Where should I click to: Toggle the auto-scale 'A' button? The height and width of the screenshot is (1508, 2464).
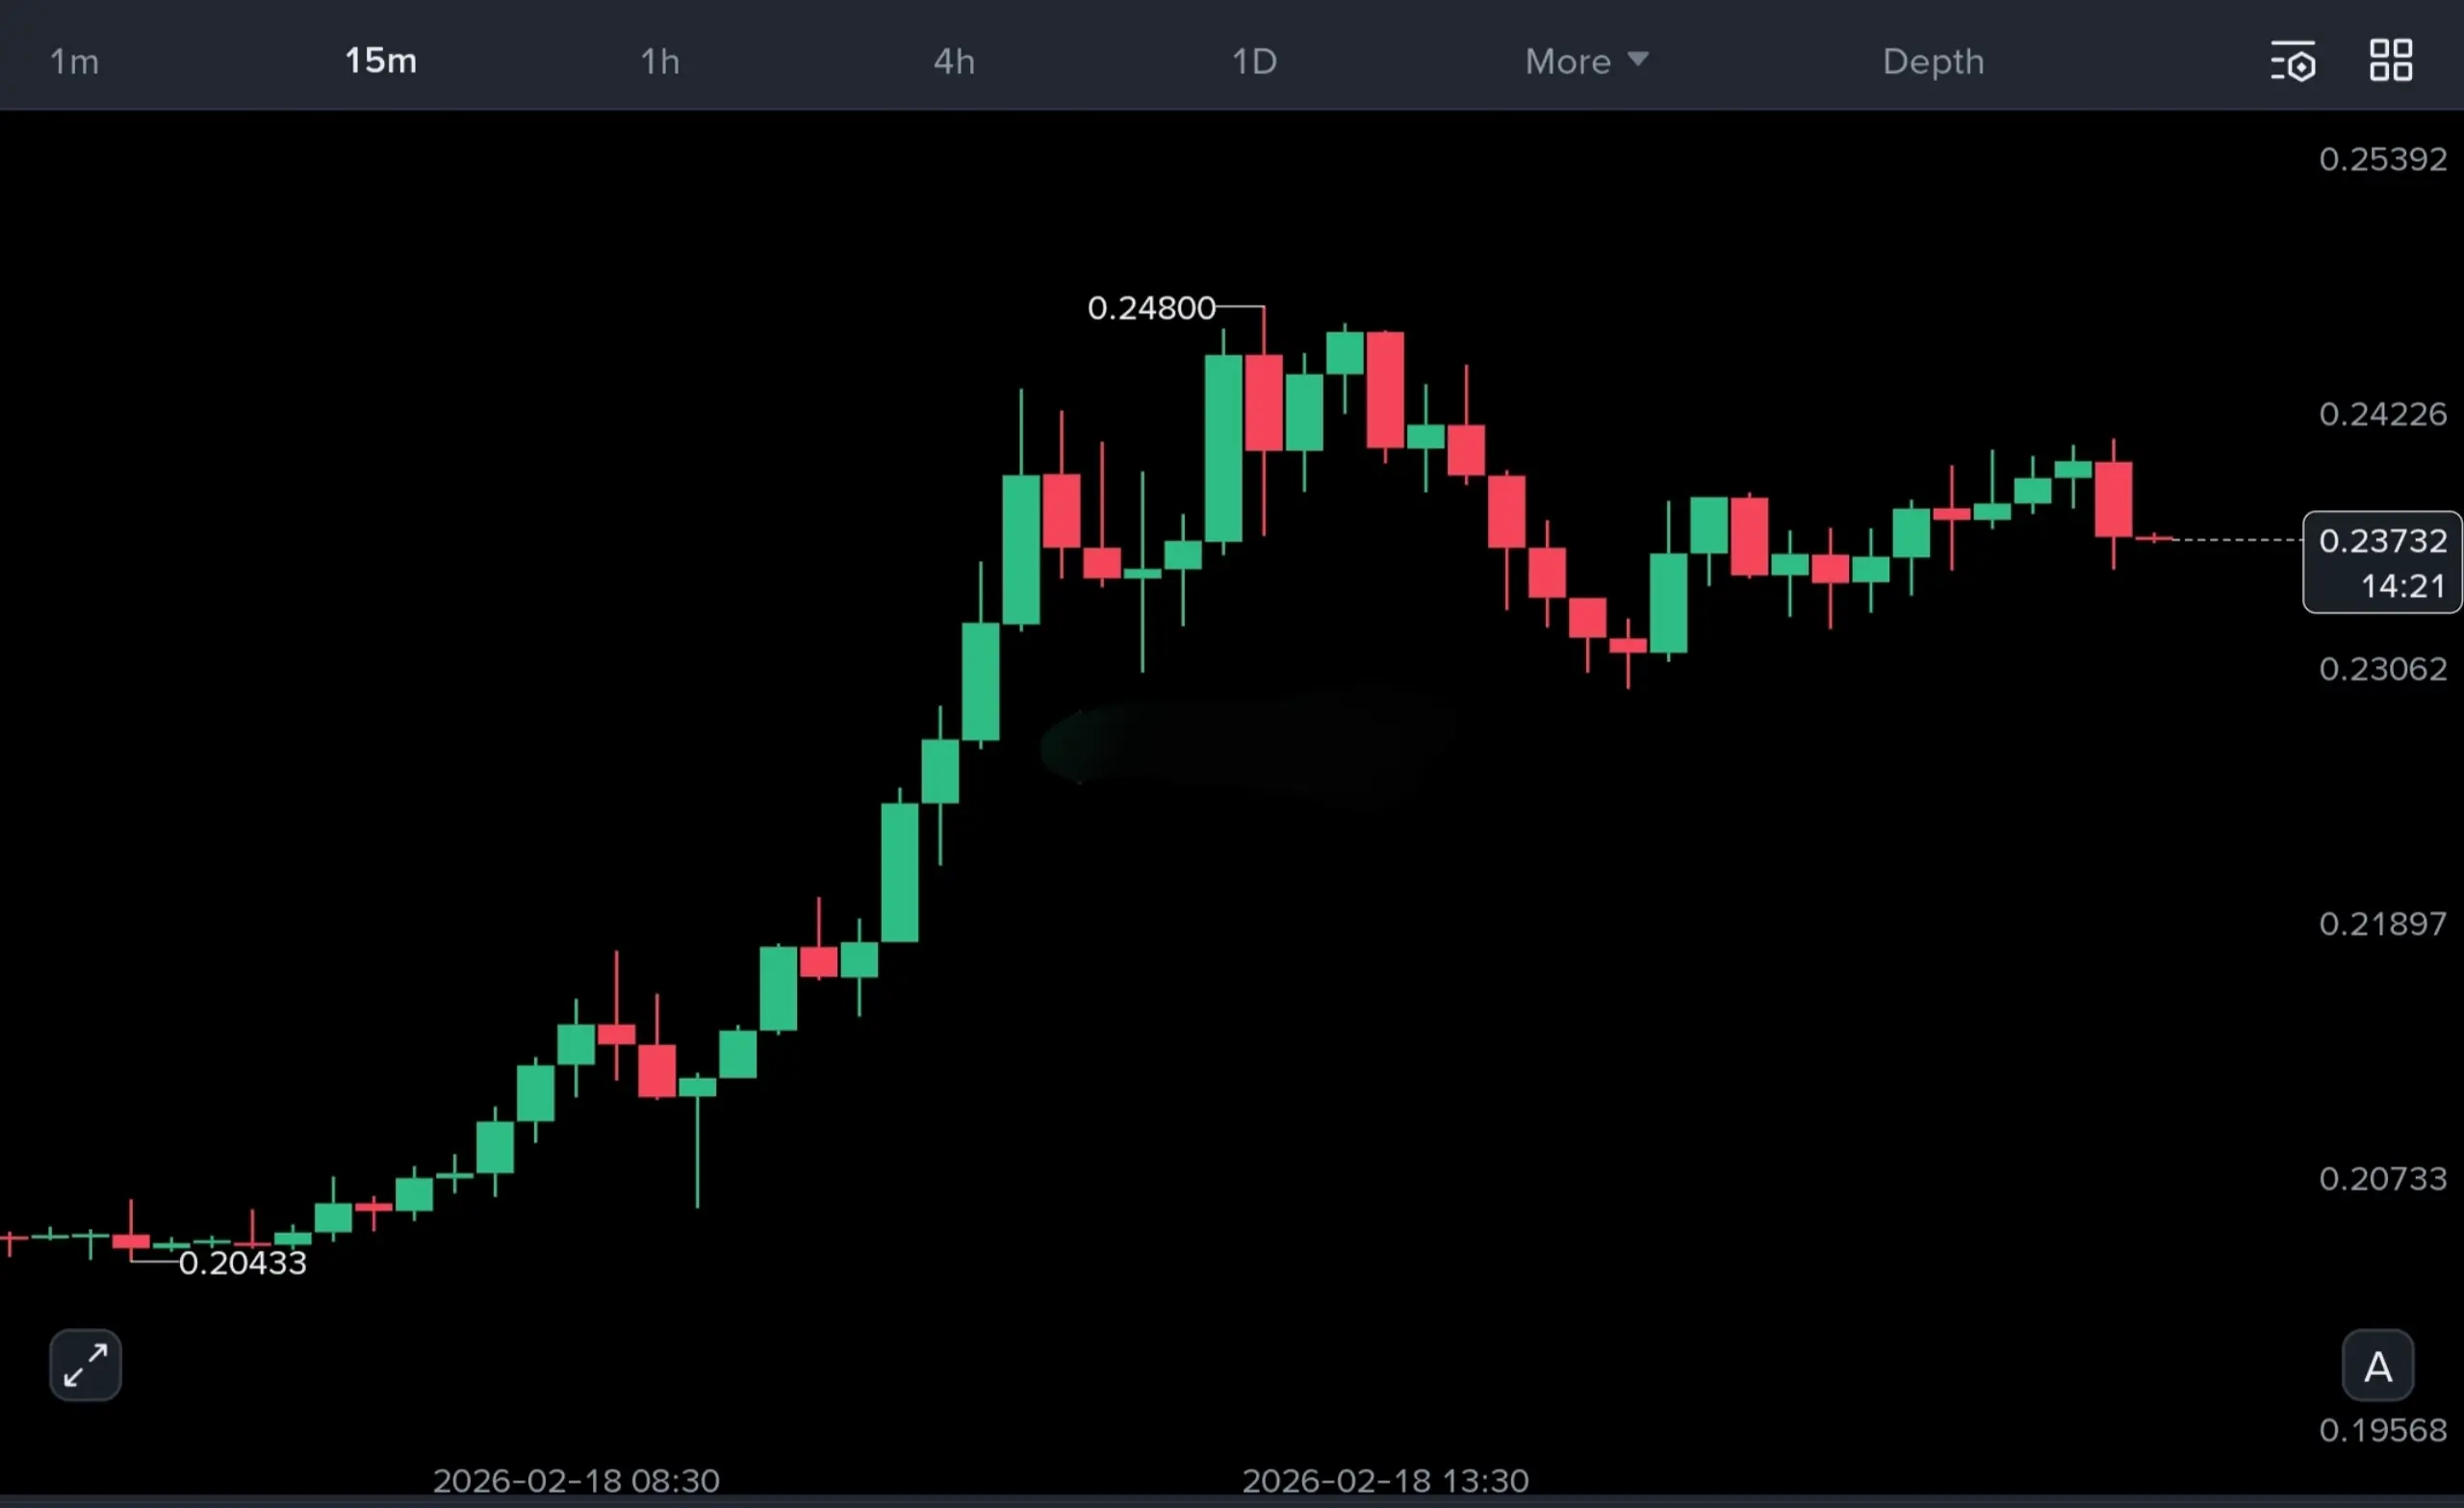2378,1366
